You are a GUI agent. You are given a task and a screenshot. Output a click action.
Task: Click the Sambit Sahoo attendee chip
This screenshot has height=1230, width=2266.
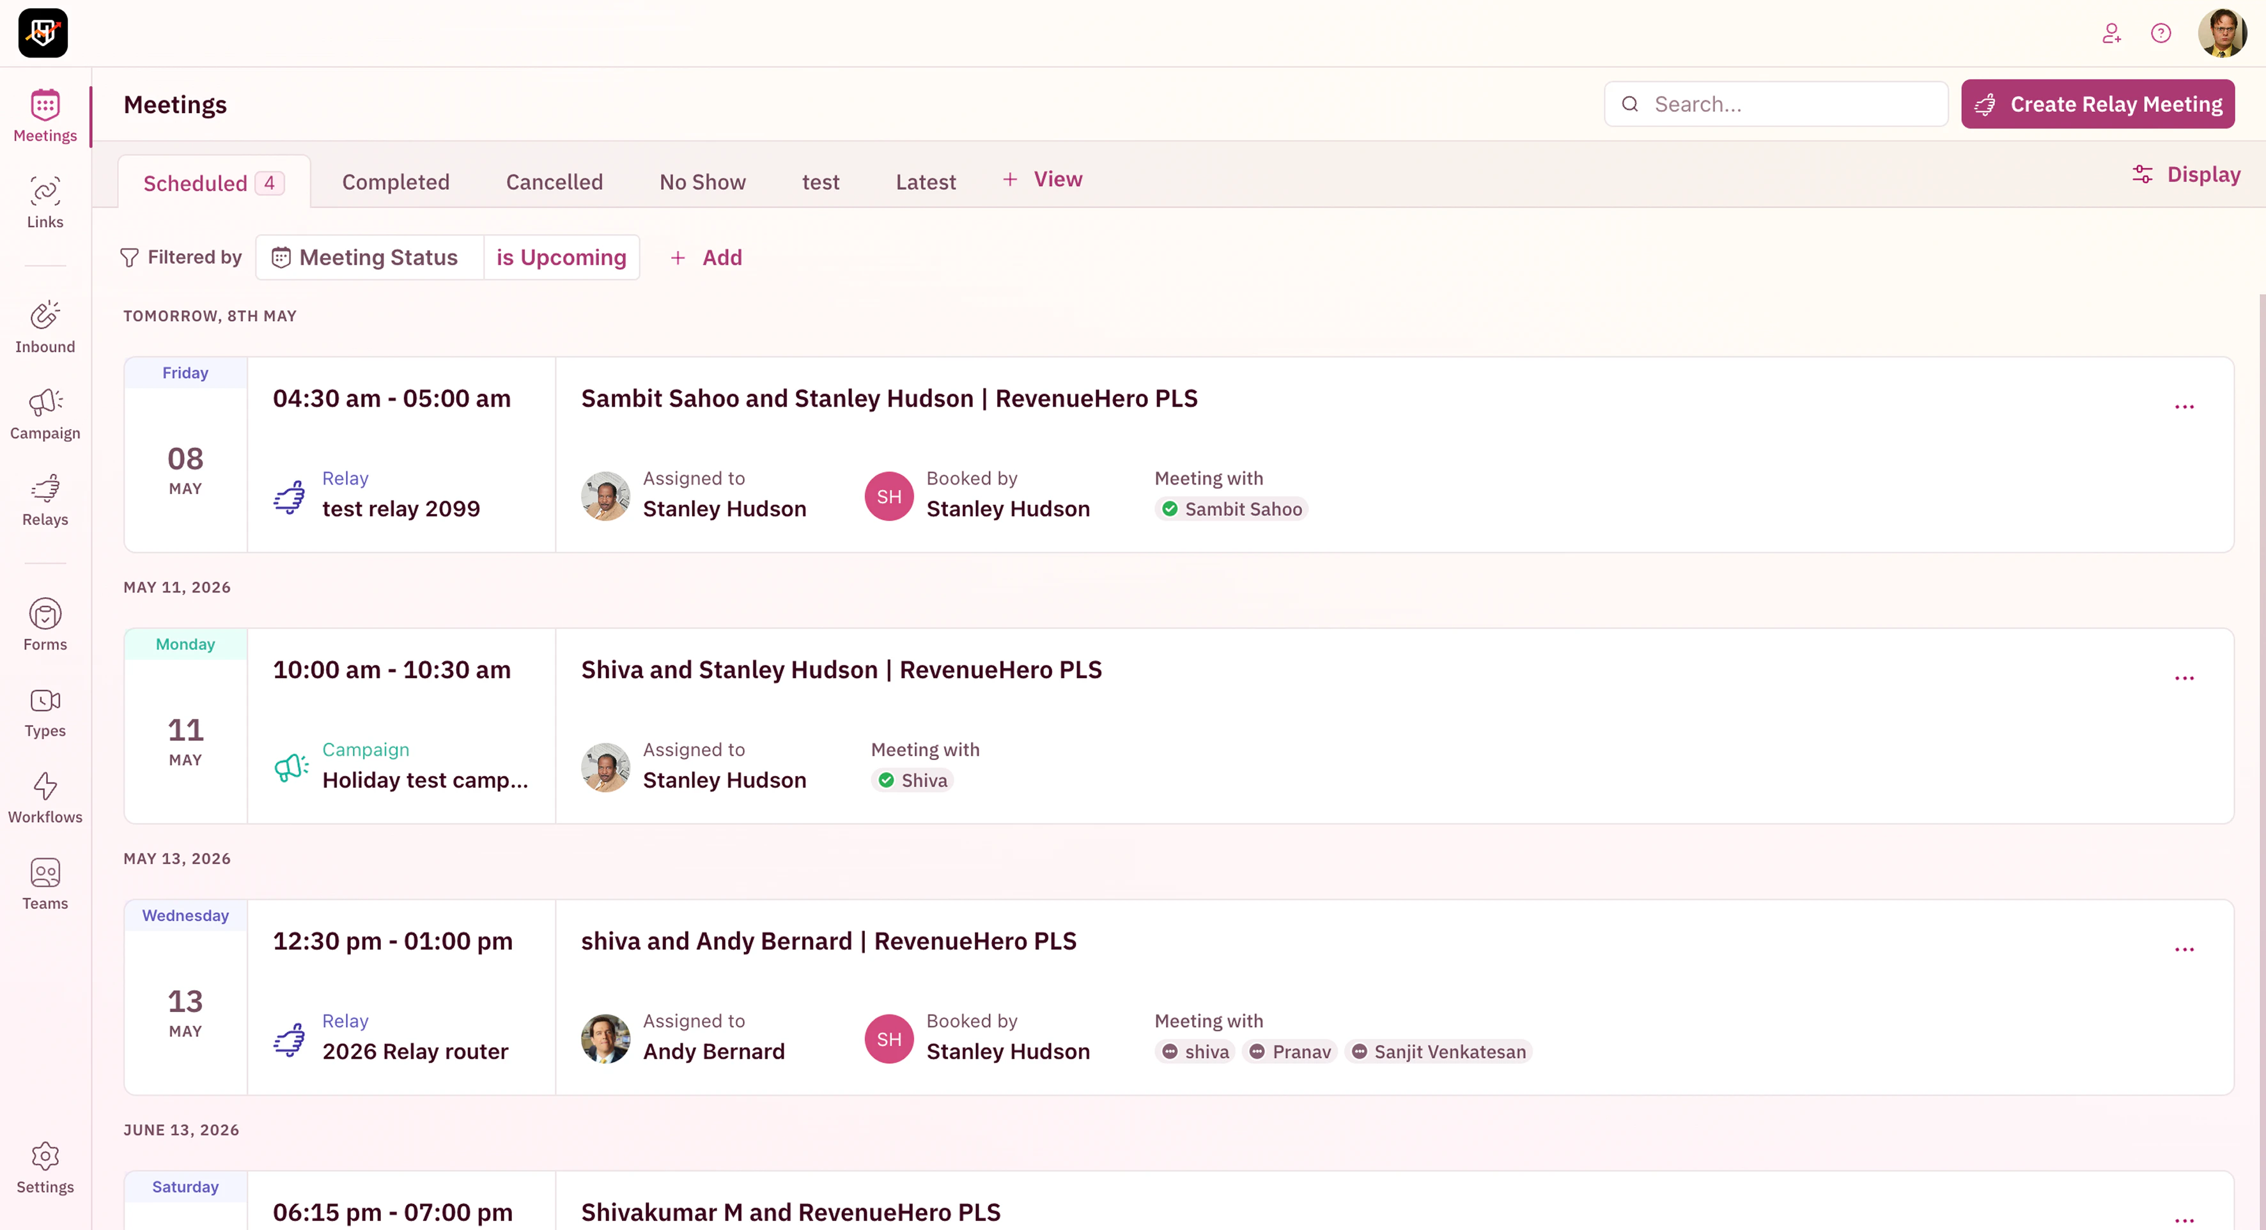click(1230, 508)
